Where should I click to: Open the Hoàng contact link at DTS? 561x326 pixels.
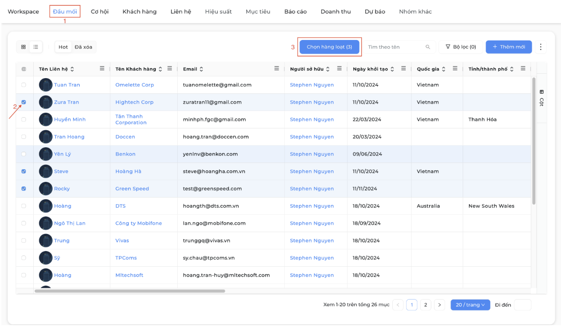(62, 206)
